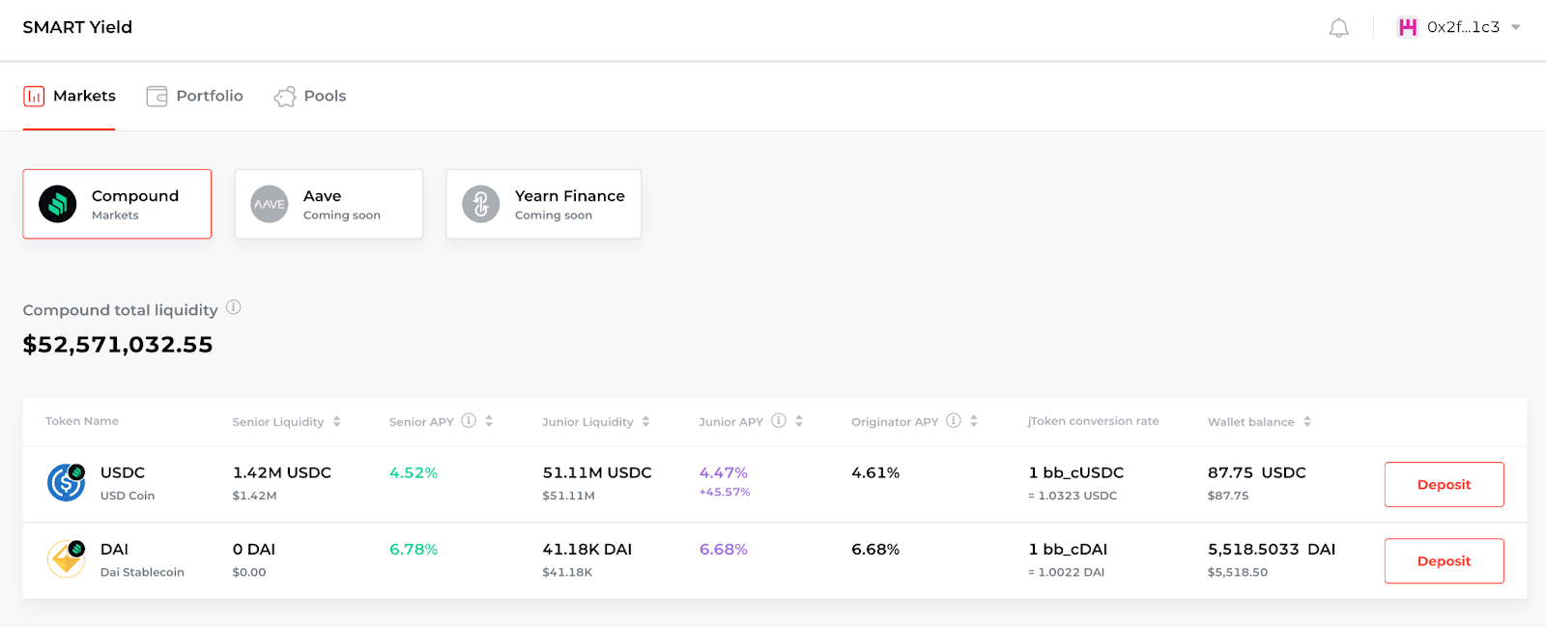The width and height of the screenshot is (1546, 627).
Task: Switch to the Pools tab
Action: 310,96
